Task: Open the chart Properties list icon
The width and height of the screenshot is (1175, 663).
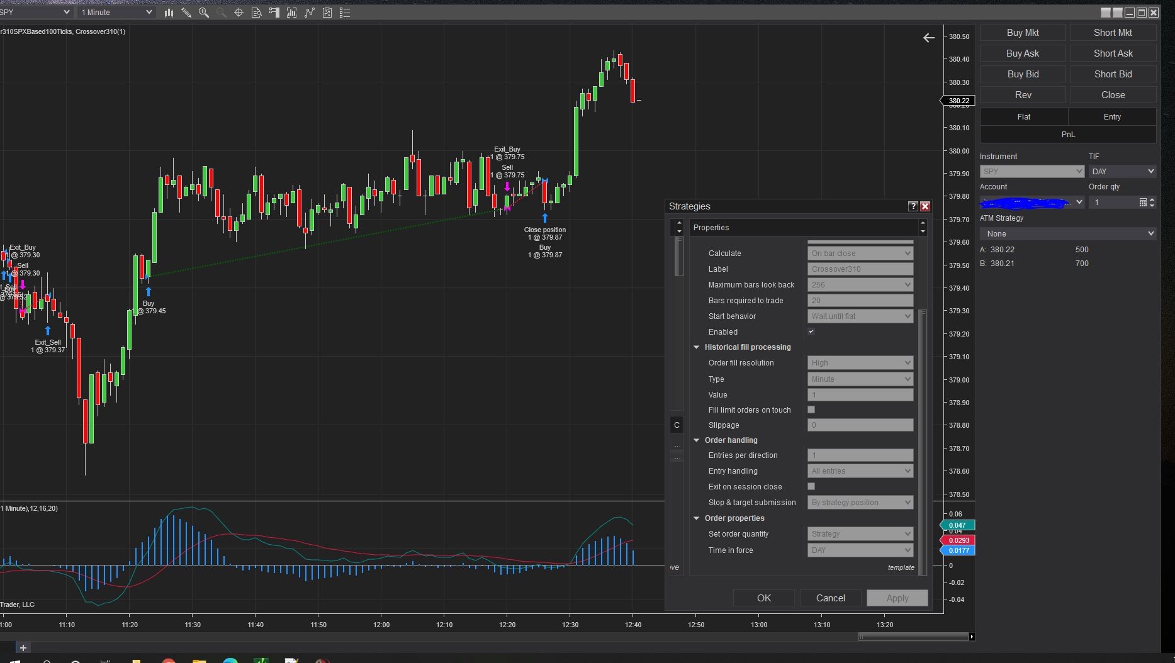Action: click(344, 12)
